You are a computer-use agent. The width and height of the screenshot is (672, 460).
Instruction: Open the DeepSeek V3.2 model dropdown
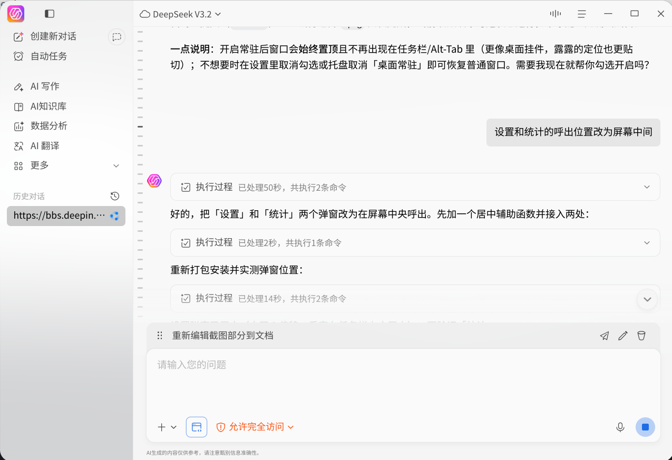(180, 14)
